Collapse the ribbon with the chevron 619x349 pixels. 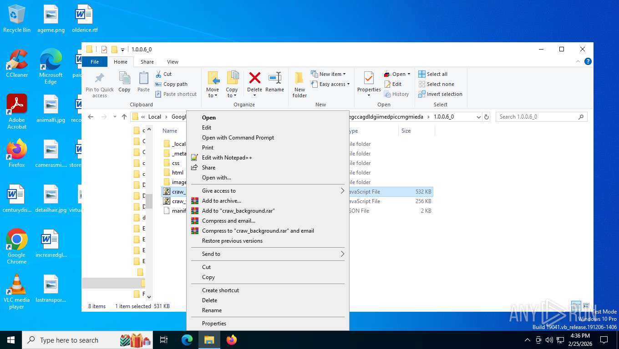[578, 61]
